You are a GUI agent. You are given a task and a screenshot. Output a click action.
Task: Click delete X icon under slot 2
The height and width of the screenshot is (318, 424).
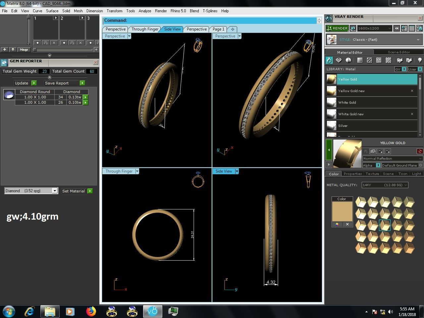pyautogui.click(x=80, y=43)
